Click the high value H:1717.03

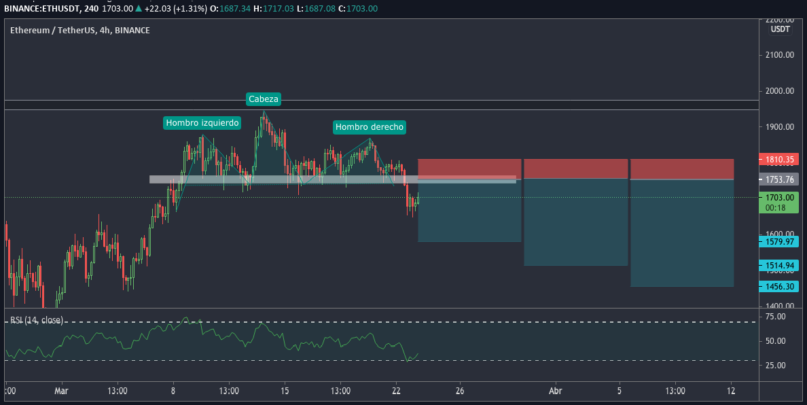(x=275, y=9)
